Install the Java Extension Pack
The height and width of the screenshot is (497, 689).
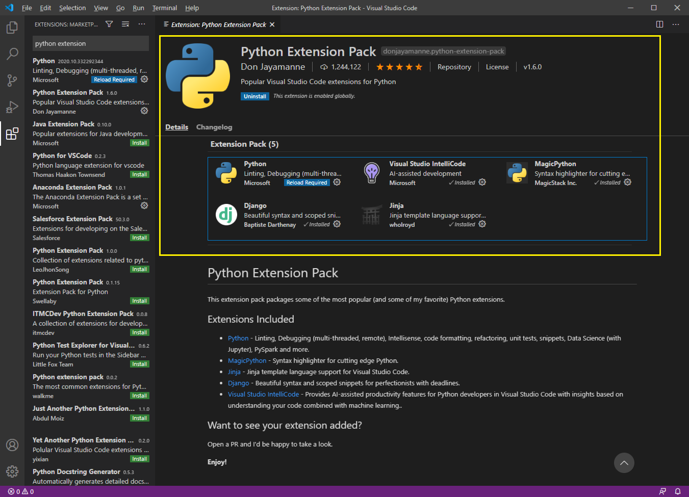point(140,143)
